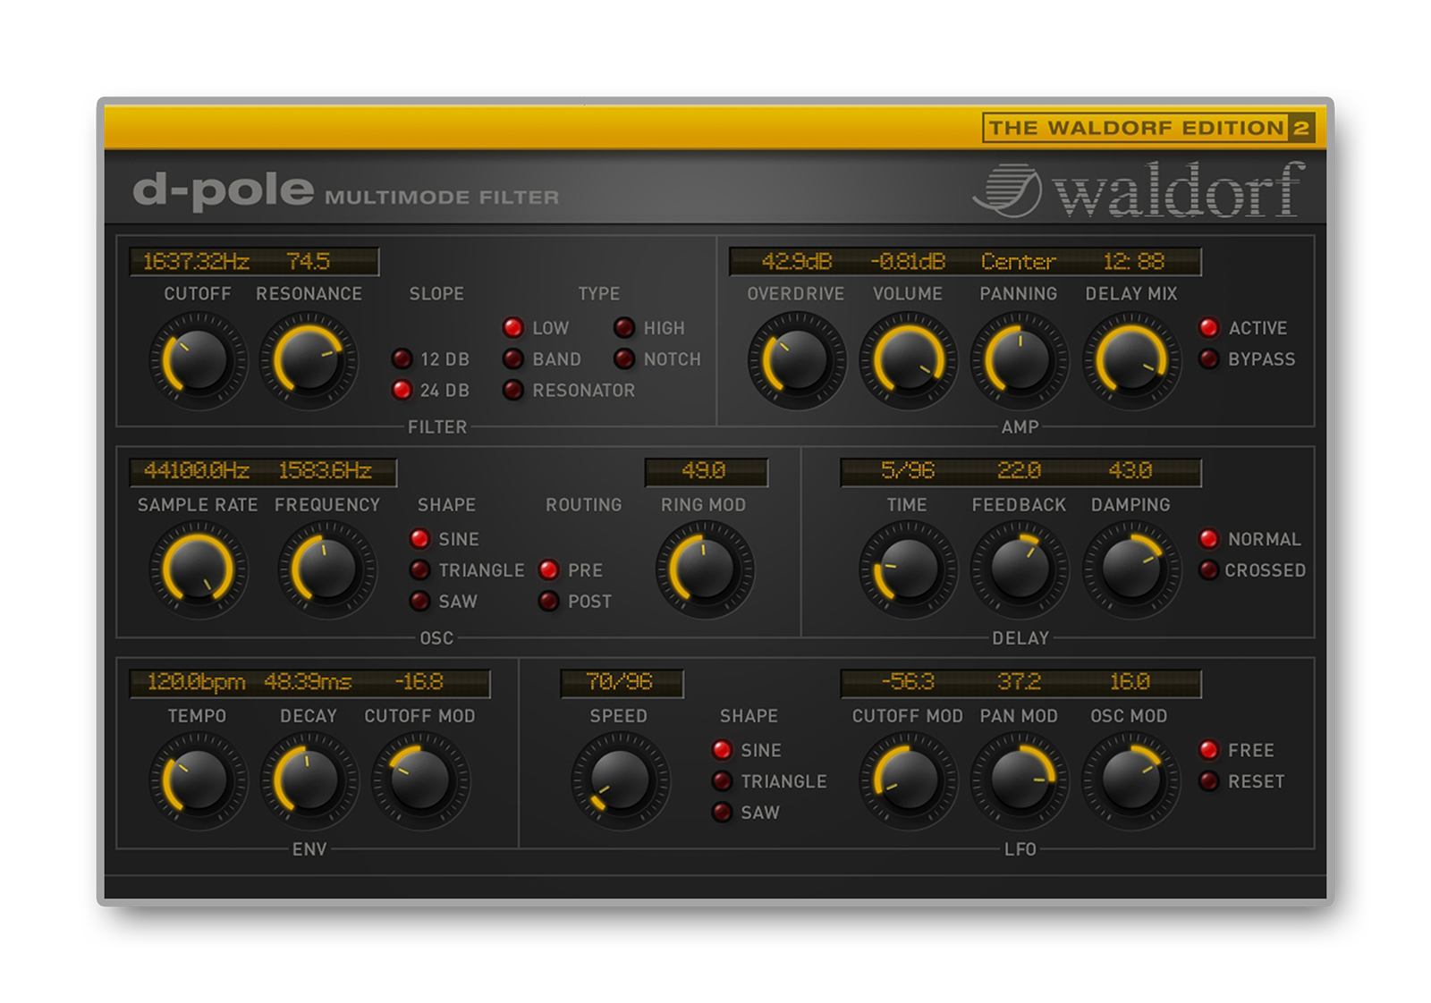Click the 120.0bpm tempo readout
The width and height of the screenshot is (1431, 1003).
[197, 681]
